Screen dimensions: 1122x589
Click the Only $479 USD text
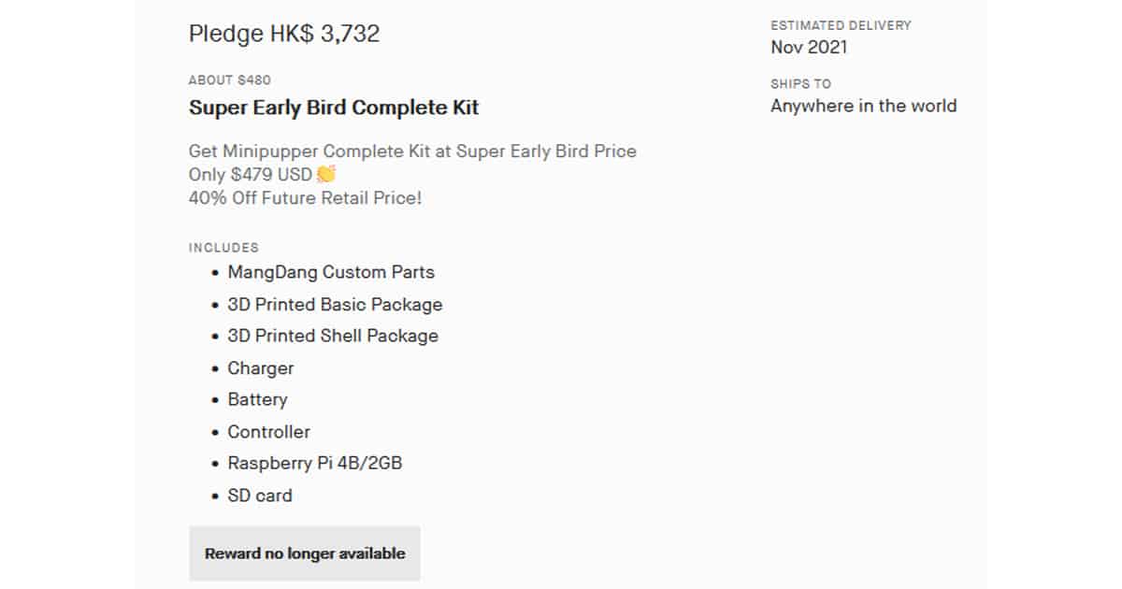pos(251,175)
